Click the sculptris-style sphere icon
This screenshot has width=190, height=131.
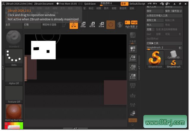pyautogui.click(x=120, y=25)
